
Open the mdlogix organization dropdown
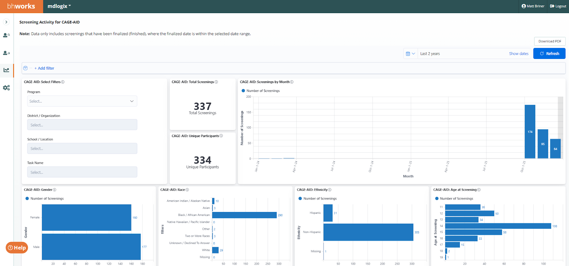point(59,6)
